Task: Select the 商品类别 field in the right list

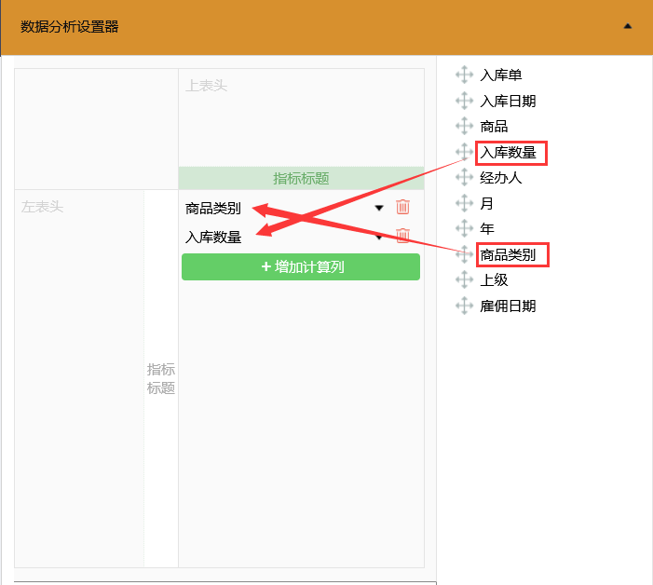Action: pyautogui.click(x=508, y=255)
